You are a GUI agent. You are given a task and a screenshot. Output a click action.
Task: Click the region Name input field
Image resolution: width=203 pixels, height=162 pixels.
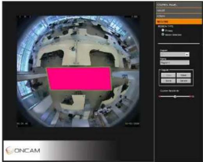175,62
